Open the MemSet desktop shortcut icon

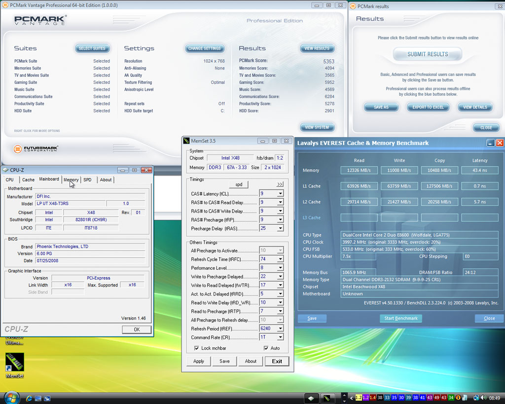[14, 361]
